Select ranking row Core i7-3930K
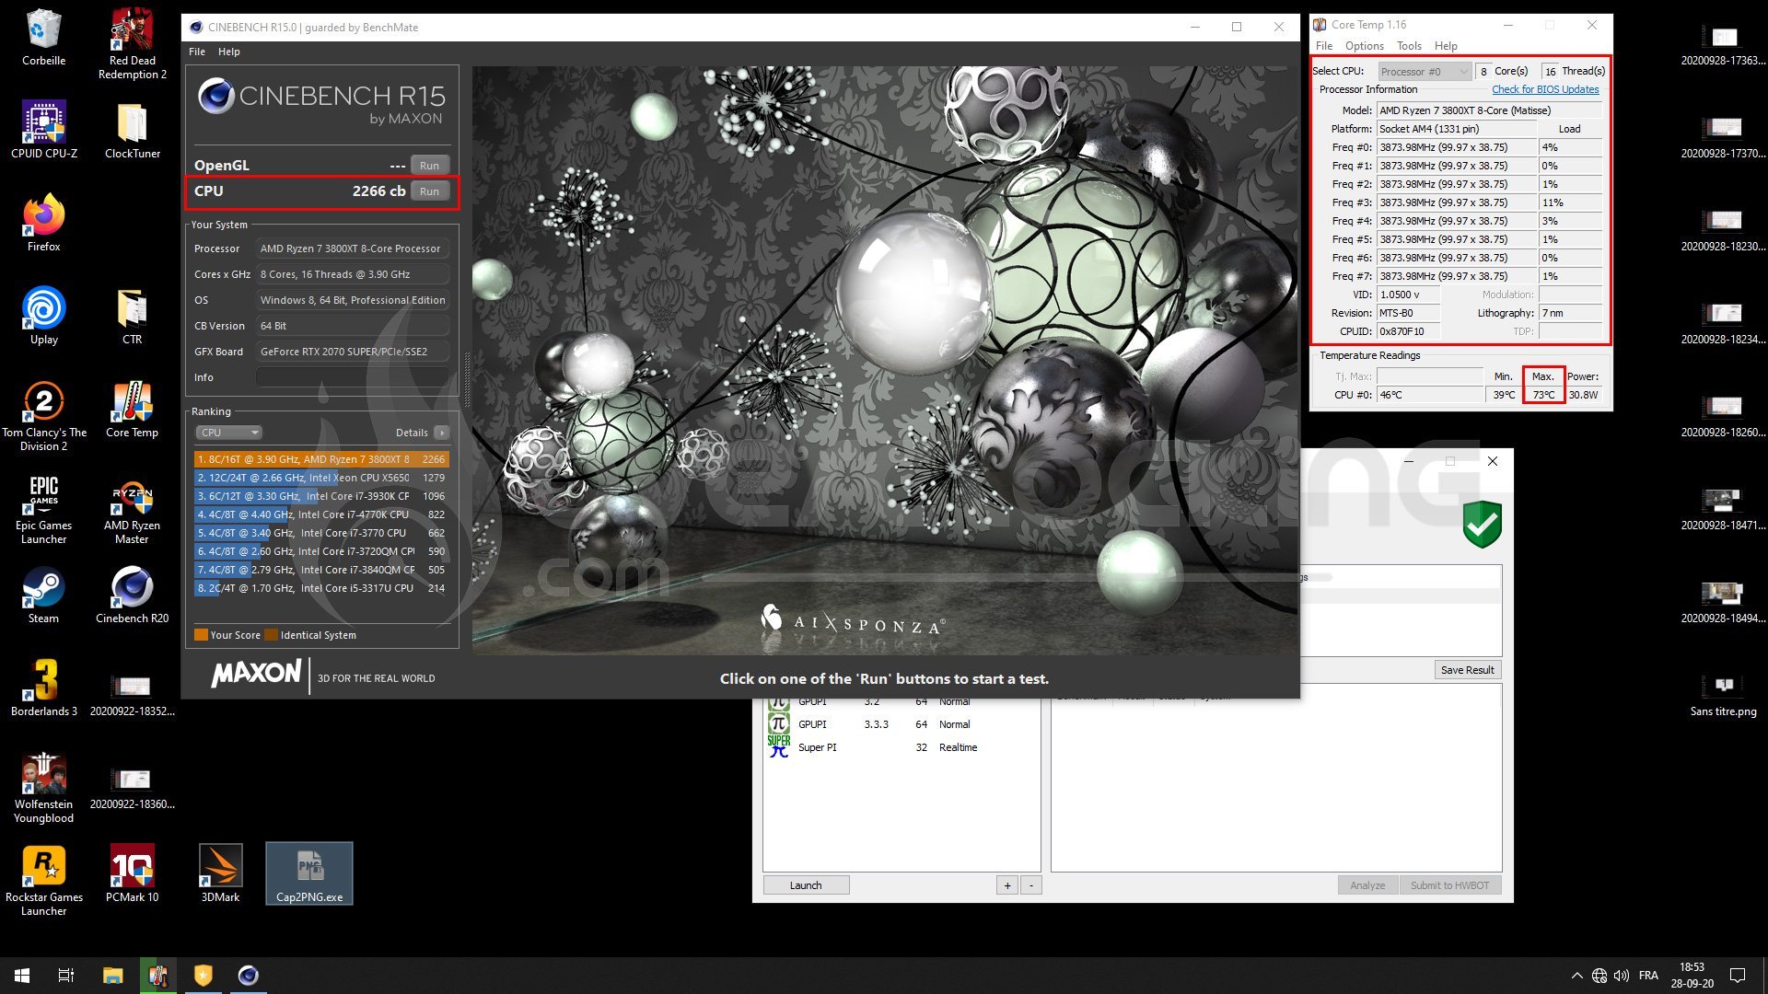This screenshot has width=1768, height=994. (321, 496)
